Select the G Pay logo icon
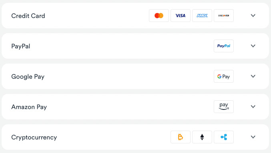271x153 pixels. 224,76
